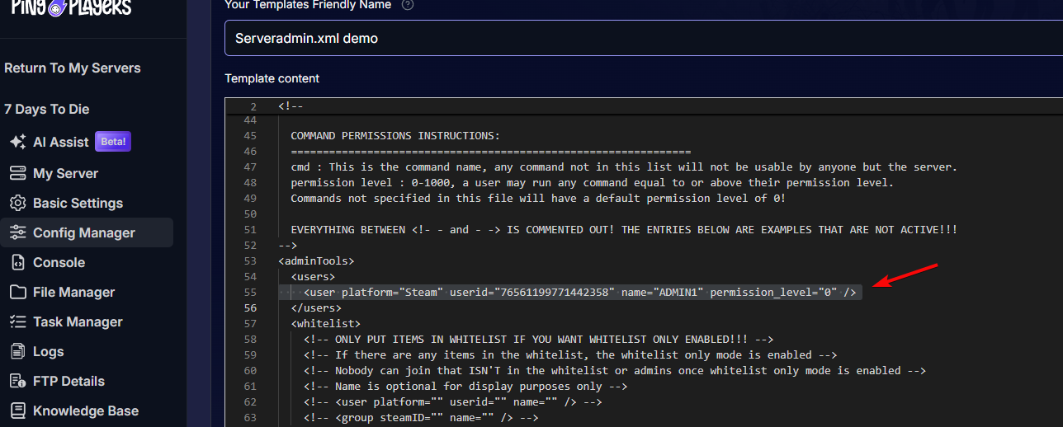Open Console using its sidebar icon
The width and height of the screenshot is (1063, 427).
pos(17,262)
